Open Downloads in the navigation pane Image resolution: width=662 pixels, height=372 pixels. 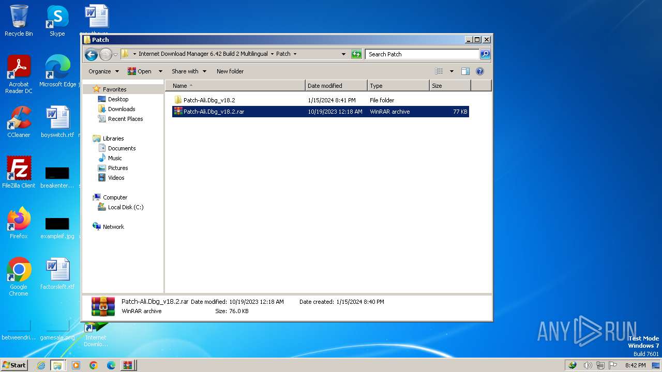coord(122,109)
